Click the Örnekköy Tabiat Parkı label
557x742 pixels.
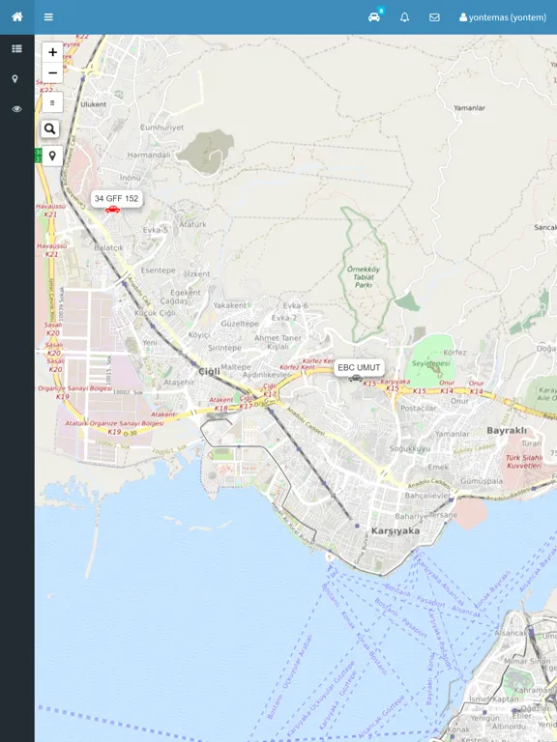point(364,277)
